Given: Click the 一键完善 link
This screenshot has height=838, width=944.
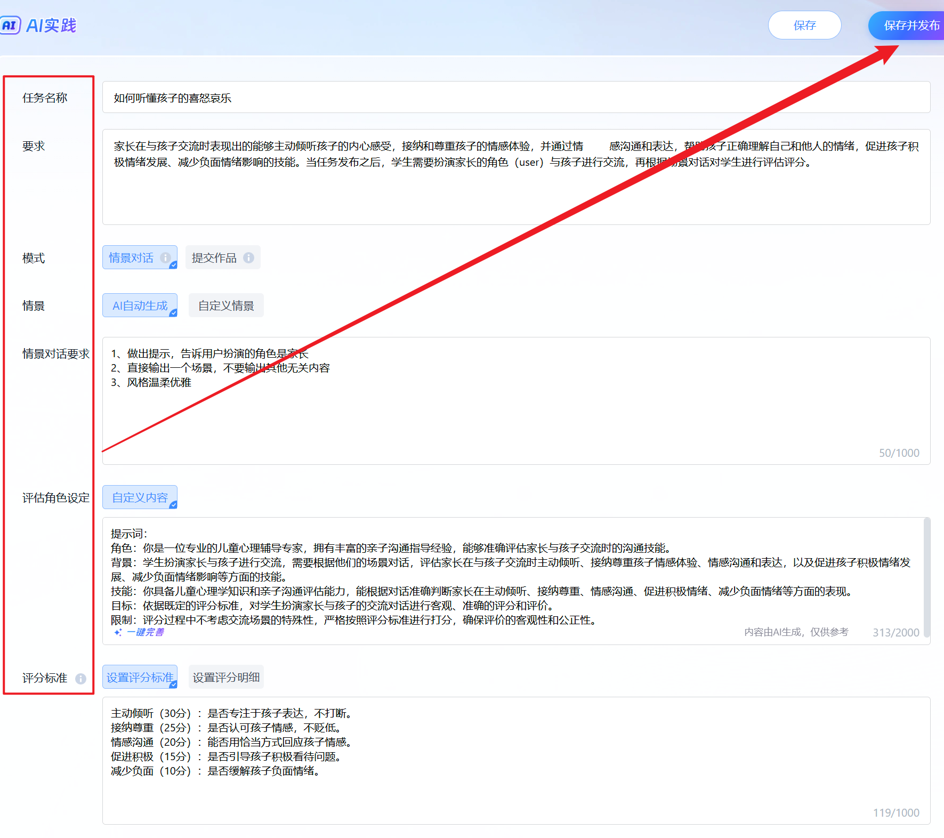Looking at the screenshot, I should (x=145, y=632).
